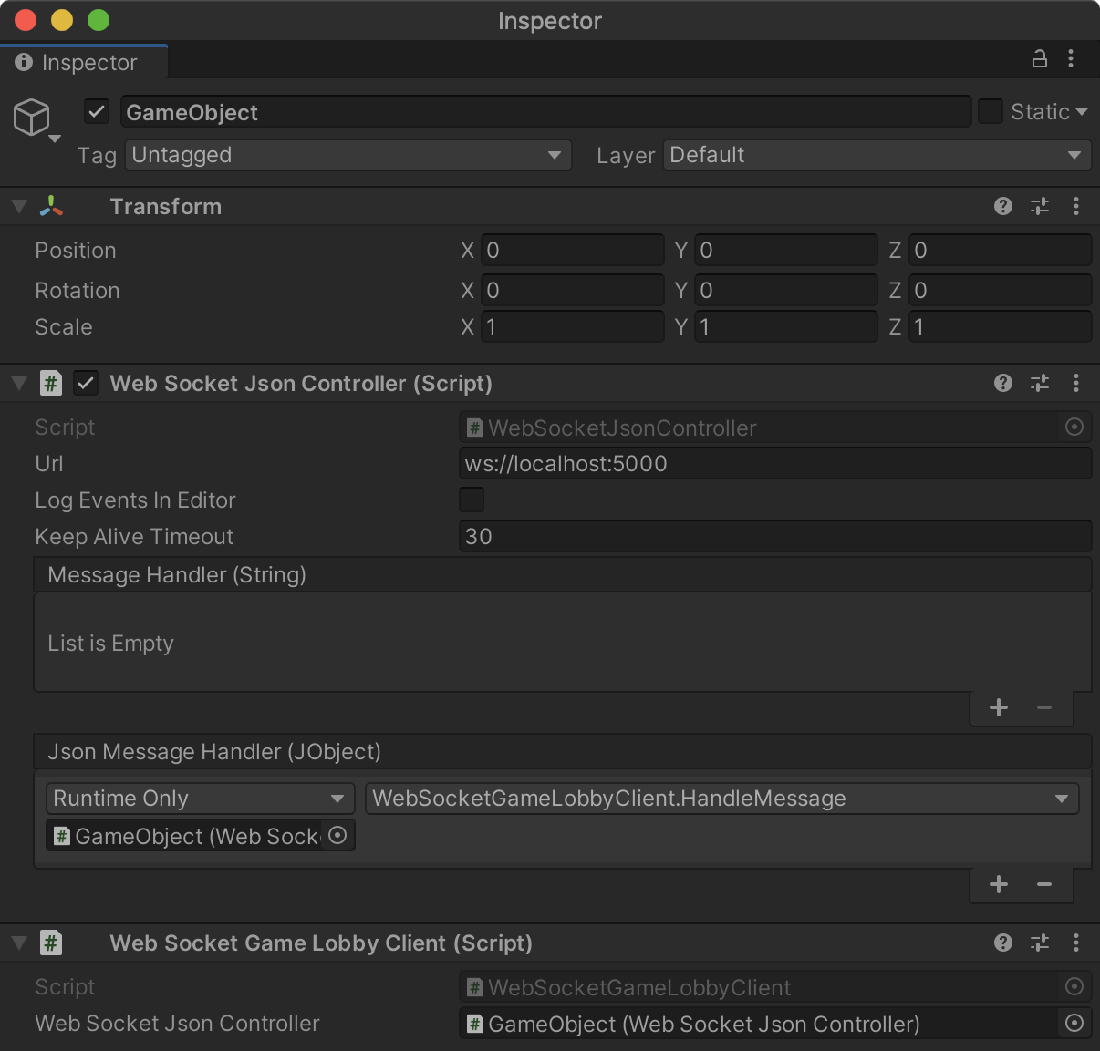Open Transform component presets
The width and height of the screenshot is (1100, 1051).
(x=1040, y=206)
